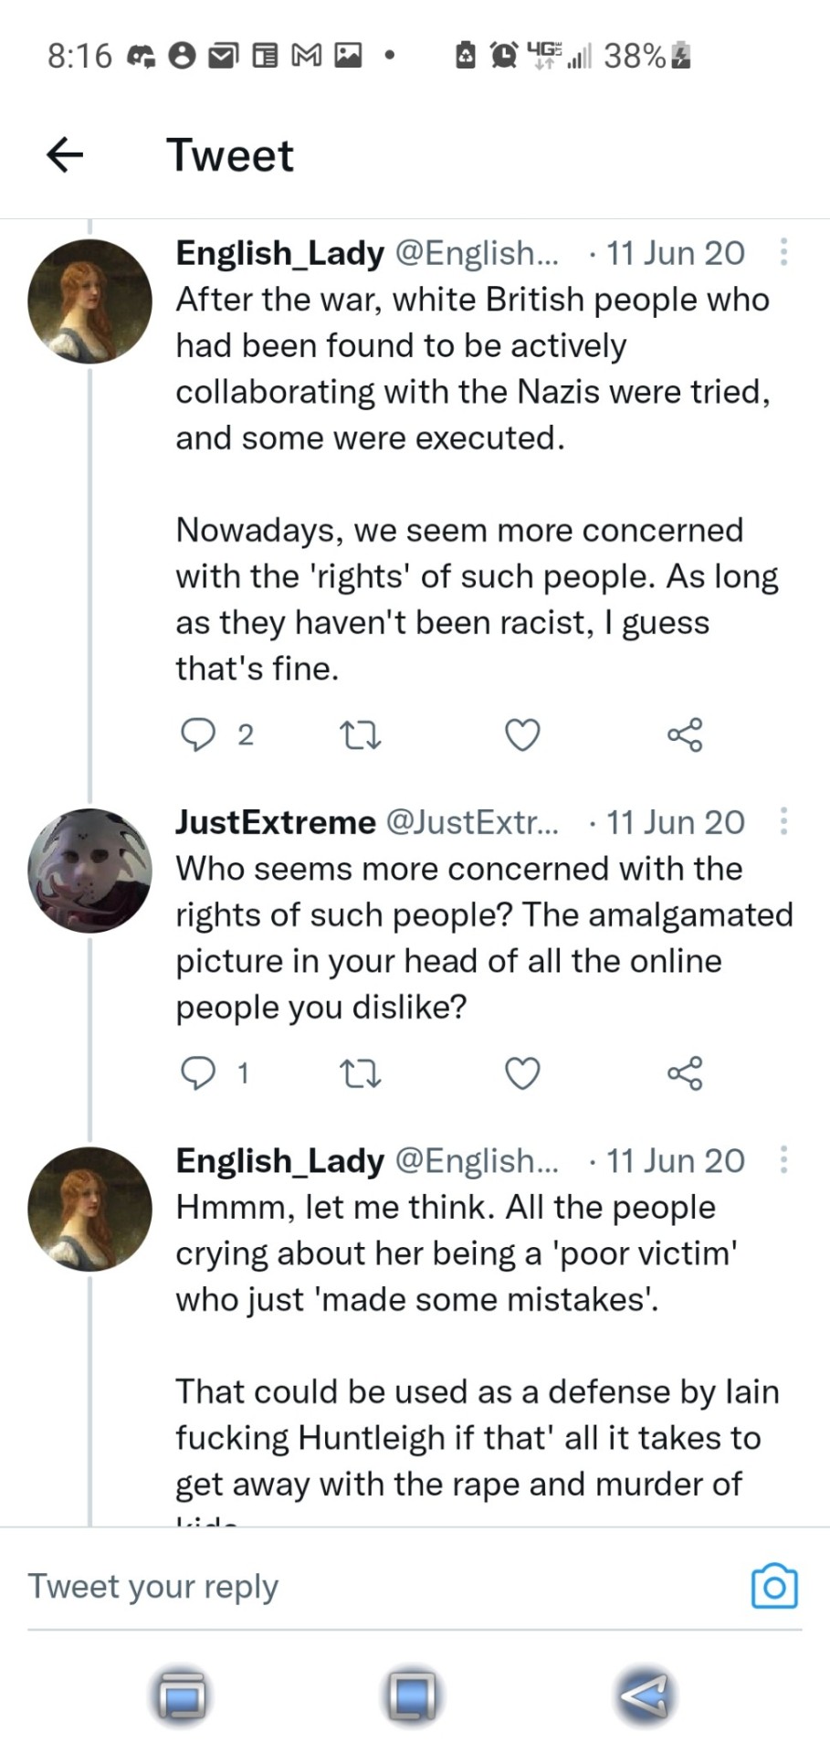
Task: Like English_Lady's tweet about the war
Action: [522, 734]
